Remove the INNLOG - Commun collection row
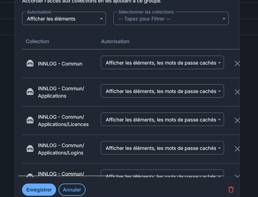258x197 pixels. click(x=237, y=64)
